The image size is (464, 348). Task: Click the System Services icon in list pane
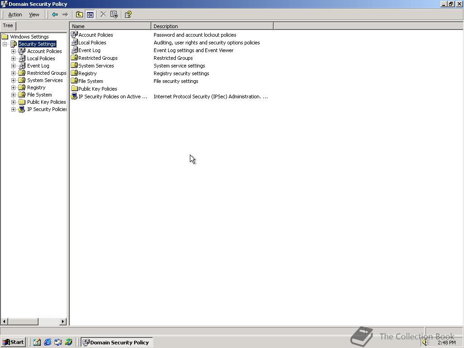pyautogui.click(x=74, y=65)
